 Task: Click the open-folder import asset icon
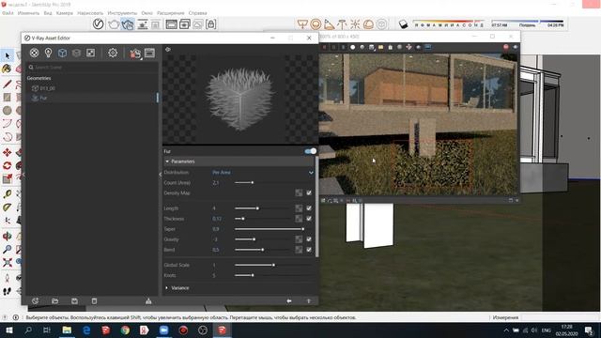[x=54, y=300]
